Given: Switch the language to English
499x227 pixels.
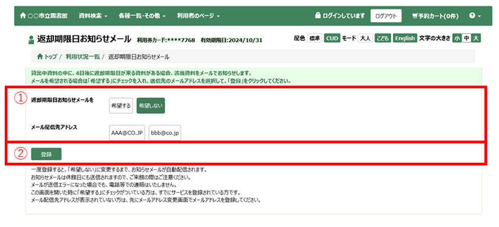Looking at the screenshot, I should [x=405, y=38].
